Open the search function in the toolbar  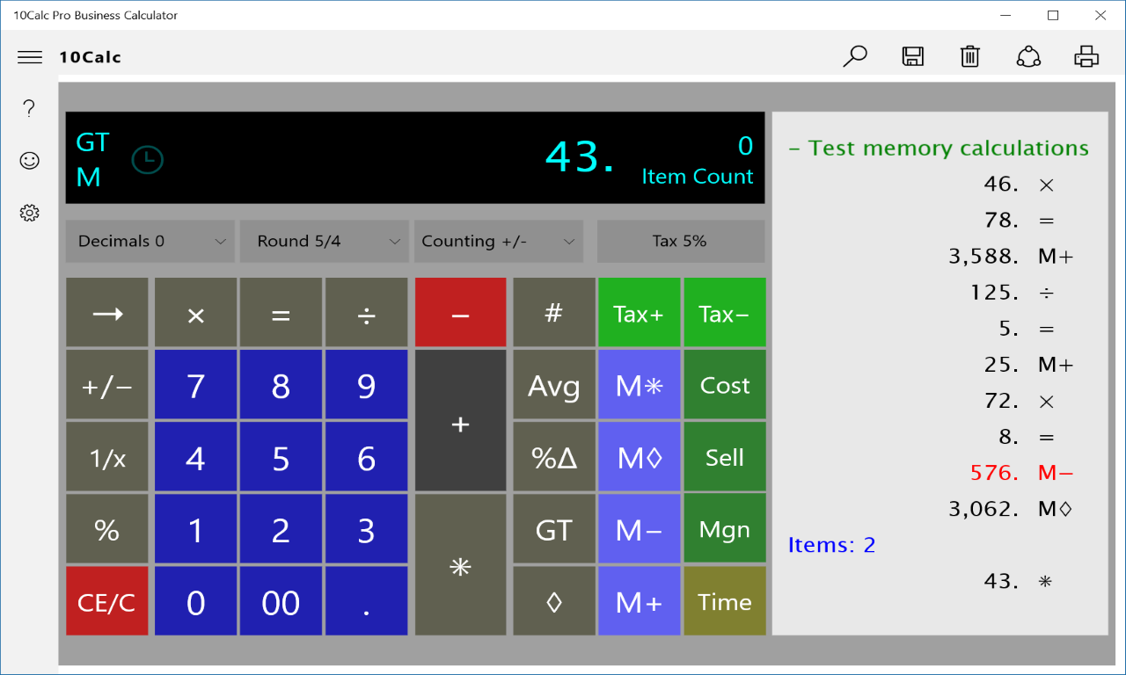coord(854,55)
